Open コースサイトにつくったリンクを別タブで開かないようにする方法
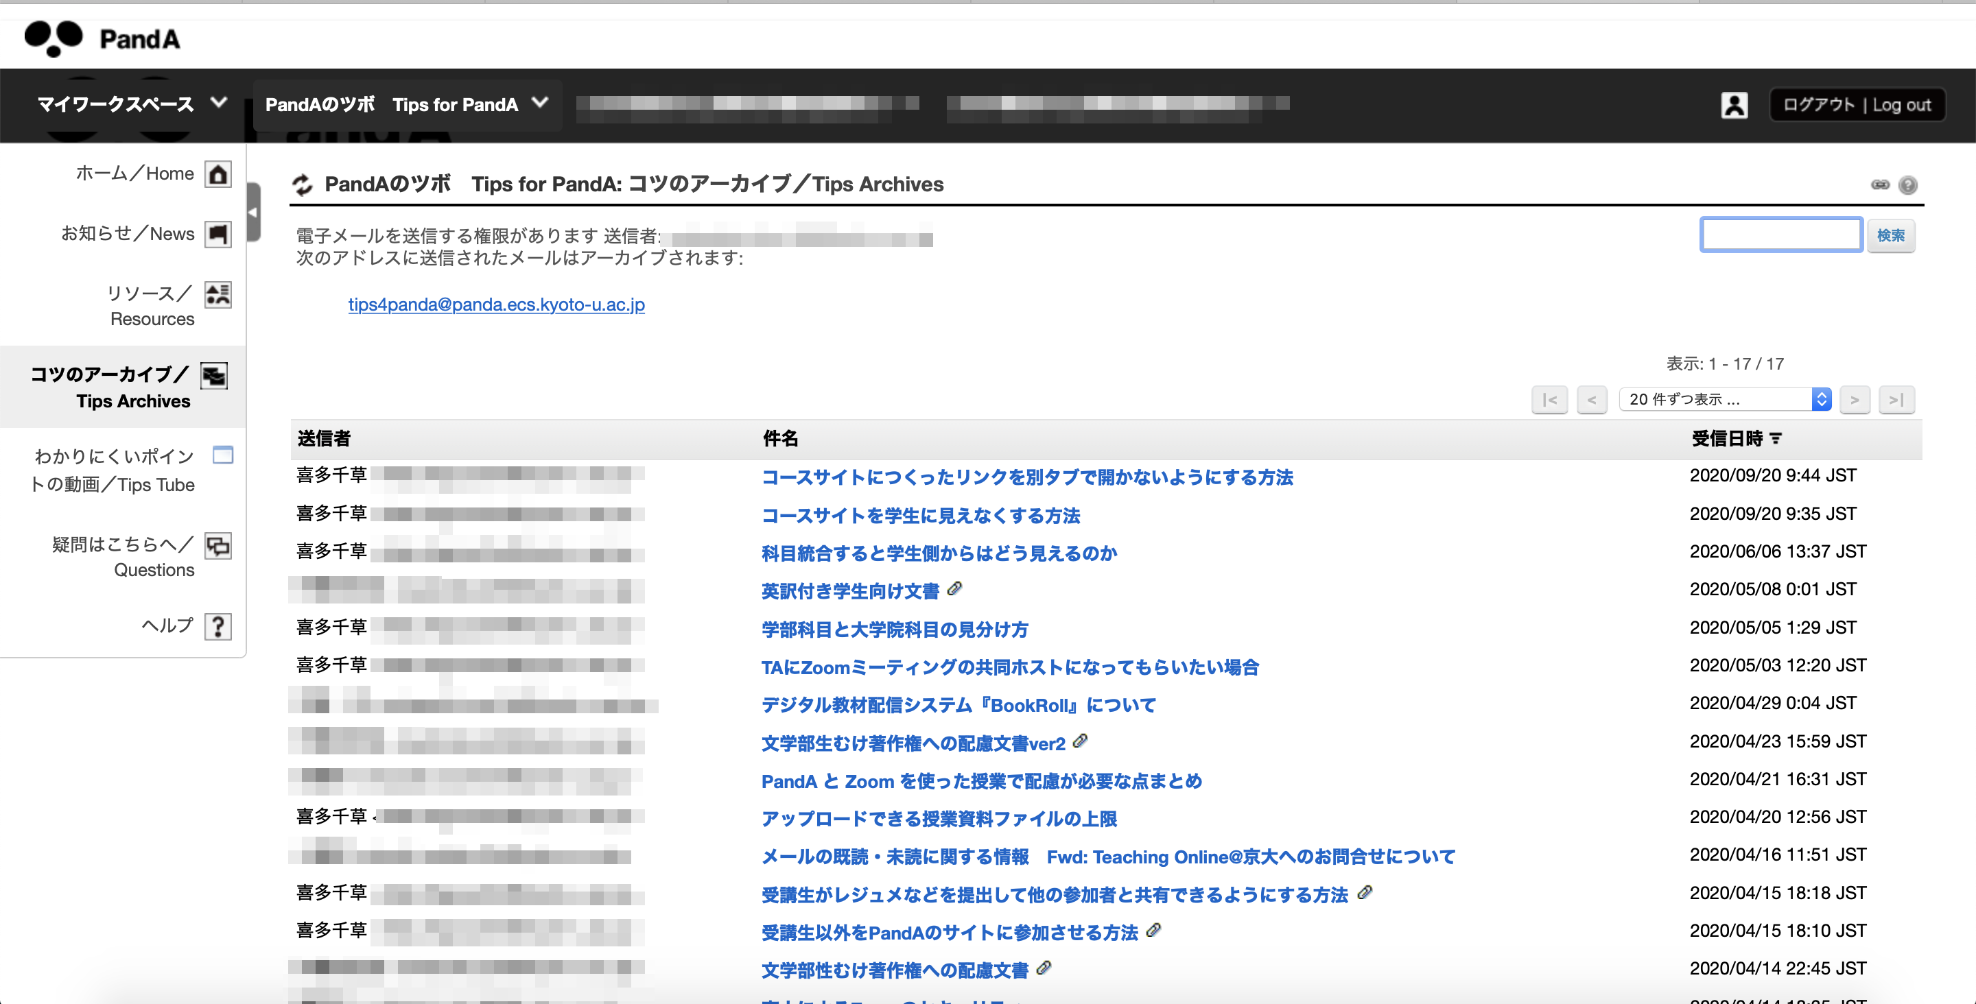 click(x=1027, y=477)
